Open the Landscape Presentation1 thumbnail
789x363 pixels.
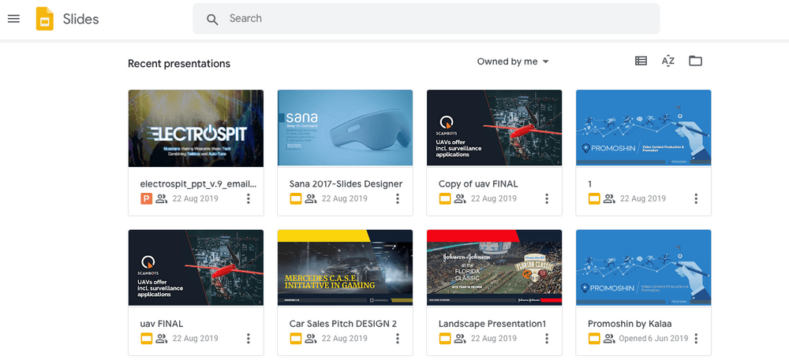click(494, 268)
